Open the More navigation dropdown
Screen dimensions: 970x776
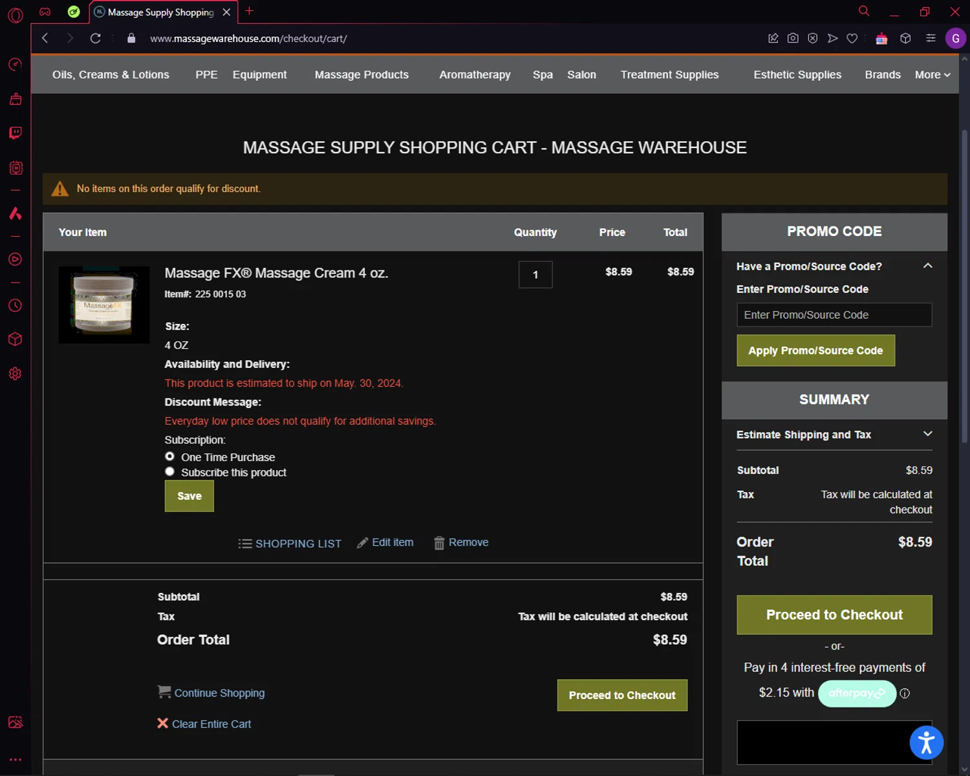pos(932,74)
